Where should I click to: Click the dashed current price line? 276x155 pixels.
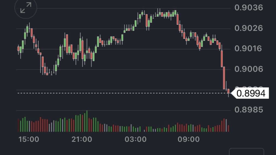[108, 93]
